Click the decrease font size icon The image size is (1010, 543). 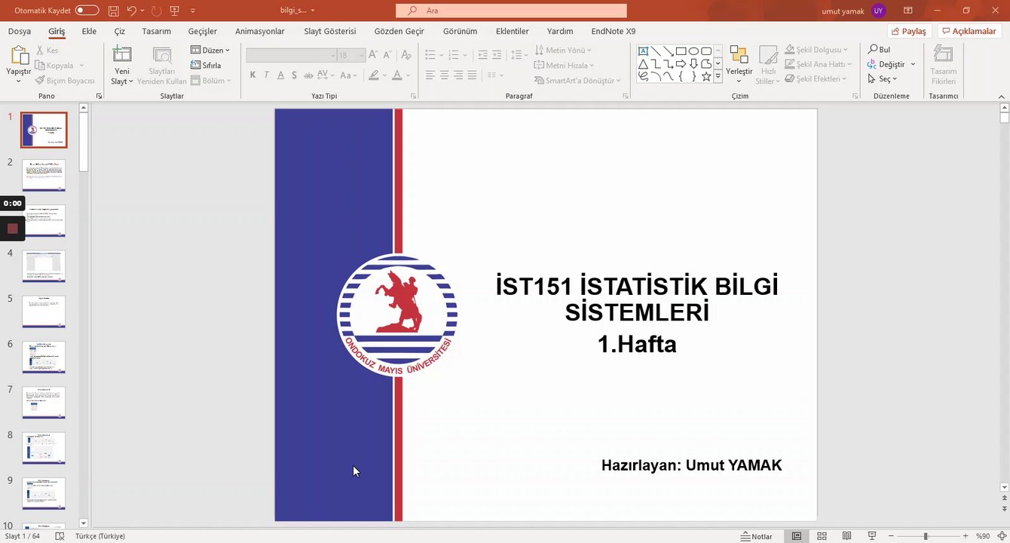tap(387, 55)
